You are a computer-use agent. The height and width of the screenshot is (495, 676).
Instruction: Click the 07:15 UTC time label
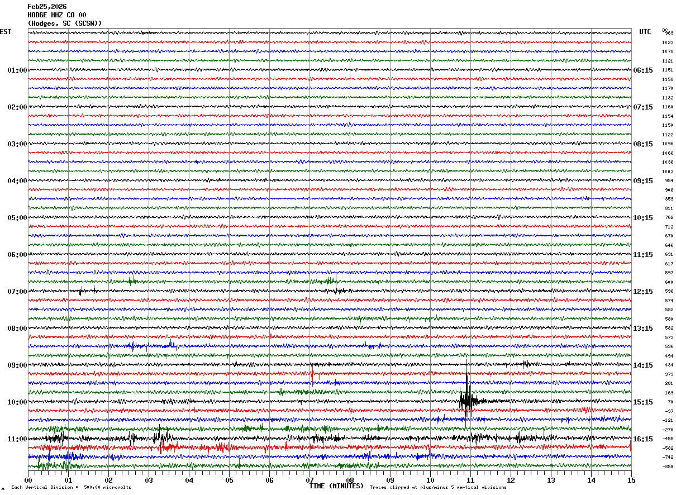click(x=643, y=107)
